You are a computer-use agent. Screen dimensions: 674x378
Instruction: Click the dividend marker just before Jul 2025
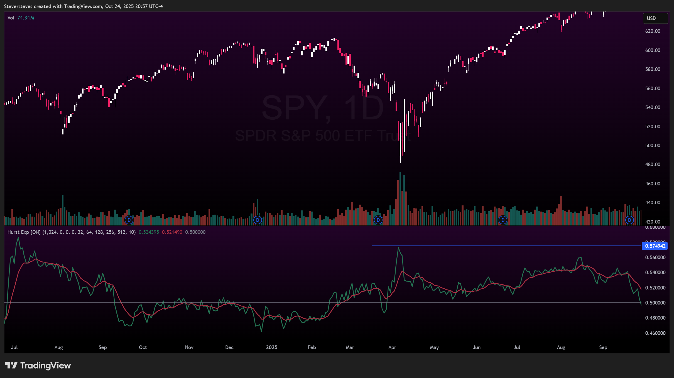pyautogui.click(x=503, y=220)
